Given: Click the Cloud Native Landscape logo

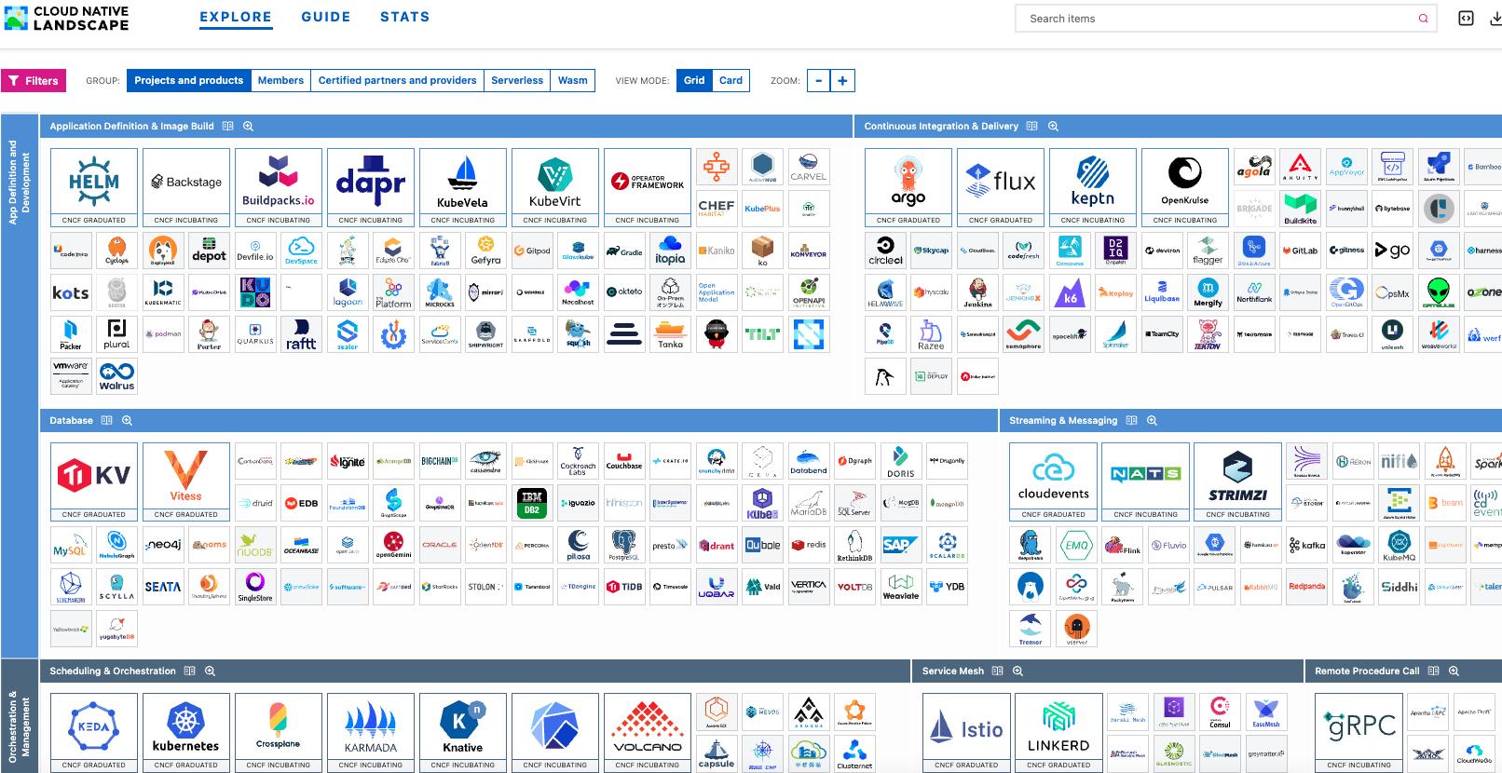Looking at the screenshot, I should [x=66, y=18].
